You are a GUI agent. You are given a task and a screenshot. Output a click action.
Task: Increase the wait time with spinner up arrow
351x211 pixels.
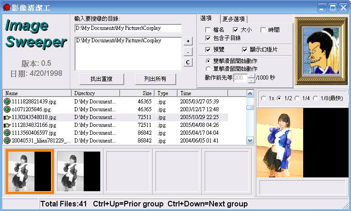252,76
